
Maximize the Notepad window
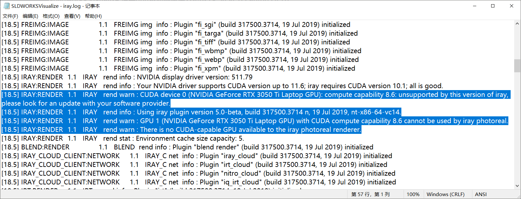[x=493, y=6]
